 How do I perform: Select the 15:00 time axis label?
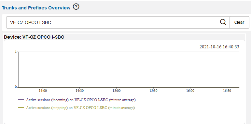click(x=116, y=91)
